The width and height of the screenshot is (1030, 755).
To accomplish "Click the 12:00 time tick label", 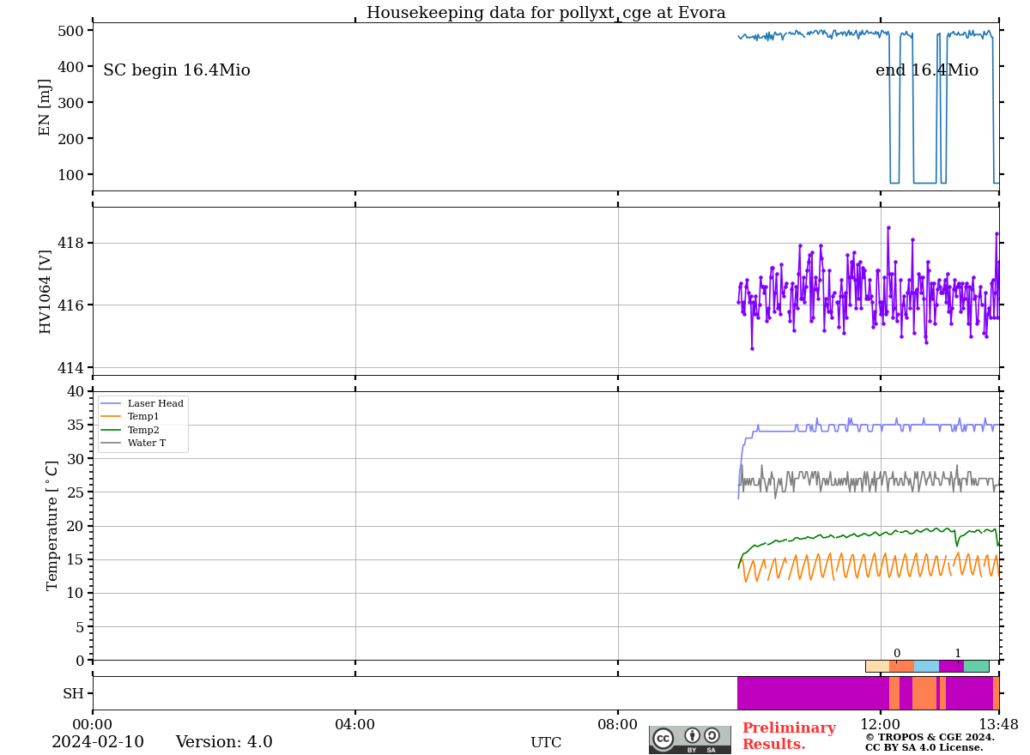I will coord(881,725).
